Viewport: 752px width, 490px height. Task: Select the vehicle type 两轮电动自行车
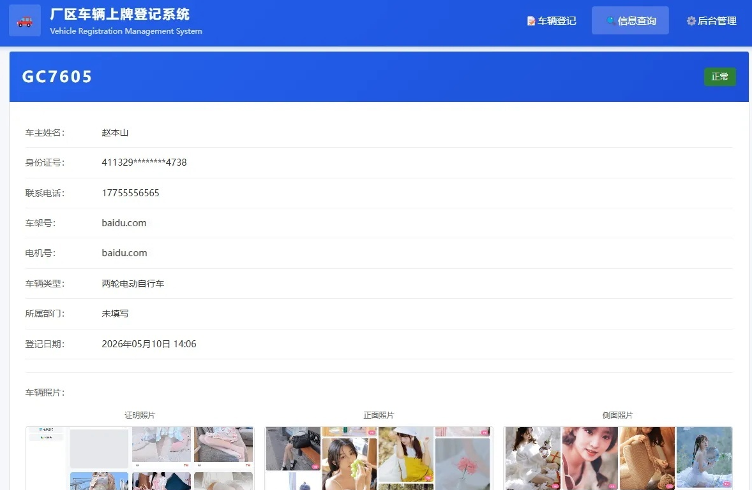(x=133, y=284)
